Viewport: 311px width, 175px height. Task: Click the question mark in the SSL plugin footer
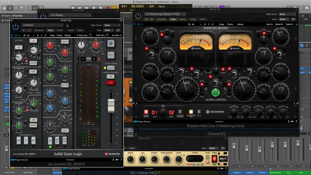(121, 160)
